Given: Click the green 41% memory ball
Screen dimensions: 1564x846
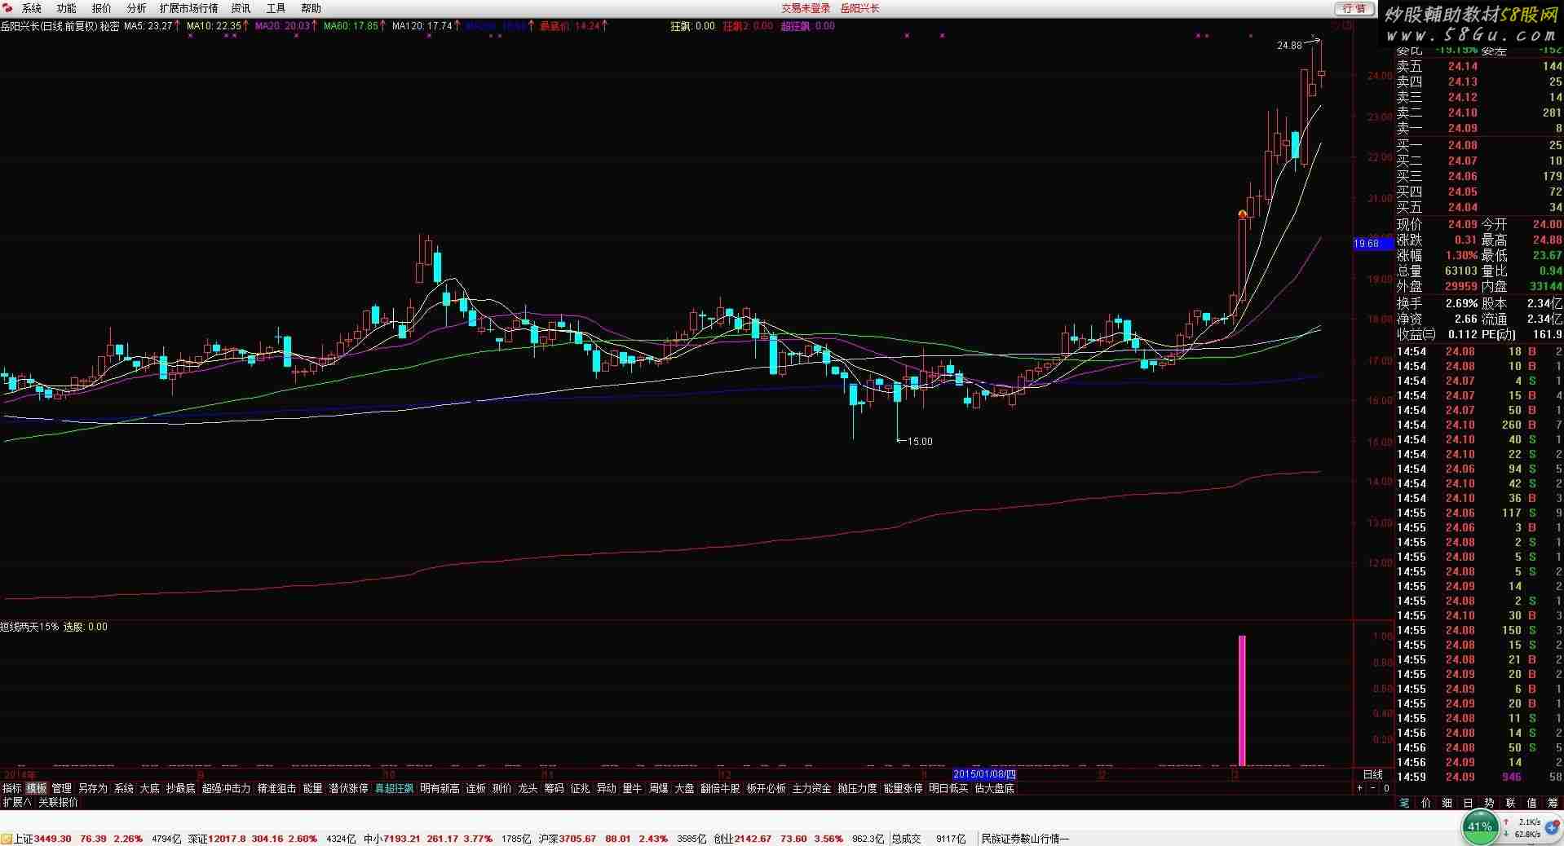Looking at the screenshot, I should tap(1479, 826).
